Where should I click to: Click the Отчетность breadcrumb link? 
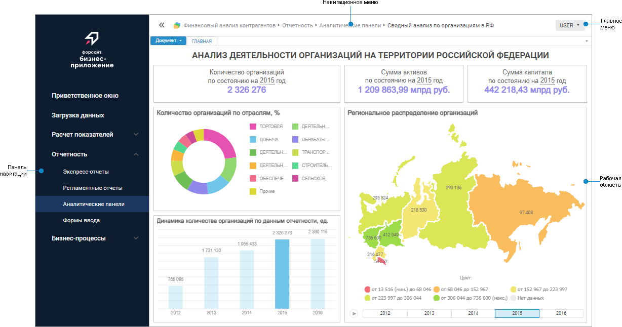297,25
